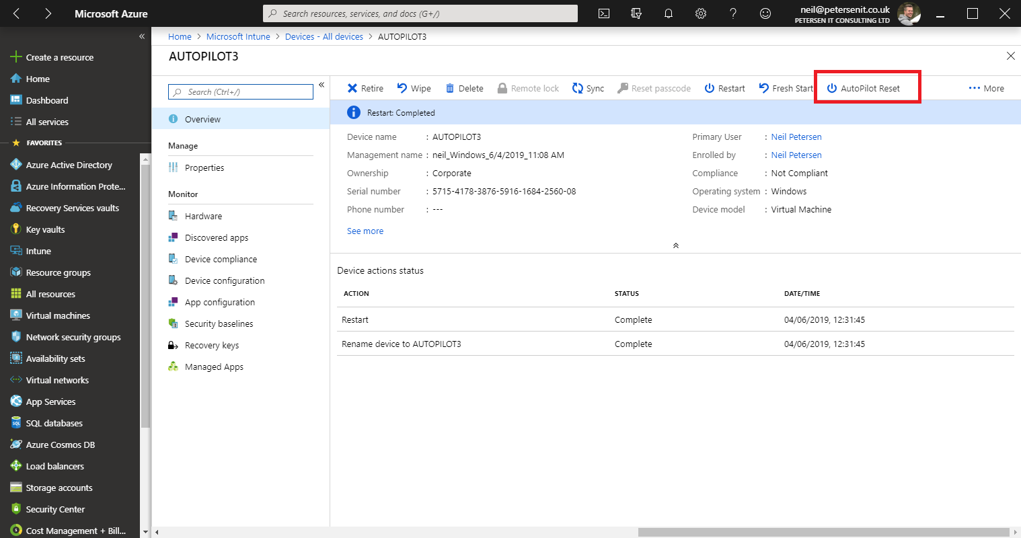Click the AutoPilot Reset action

tap(863, 88)
